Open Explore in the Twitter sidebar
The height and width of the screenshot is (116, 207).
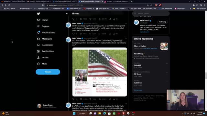(x=43, y=26)
